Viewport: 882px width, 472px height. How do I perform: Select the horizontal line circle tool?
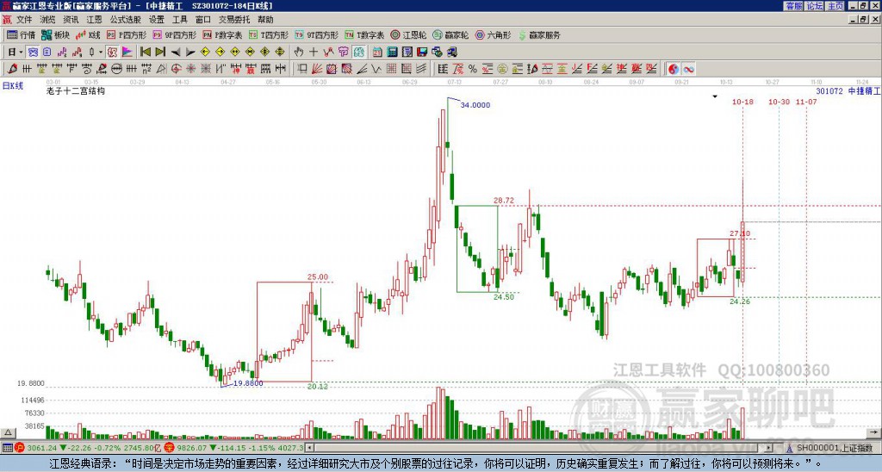116,69
